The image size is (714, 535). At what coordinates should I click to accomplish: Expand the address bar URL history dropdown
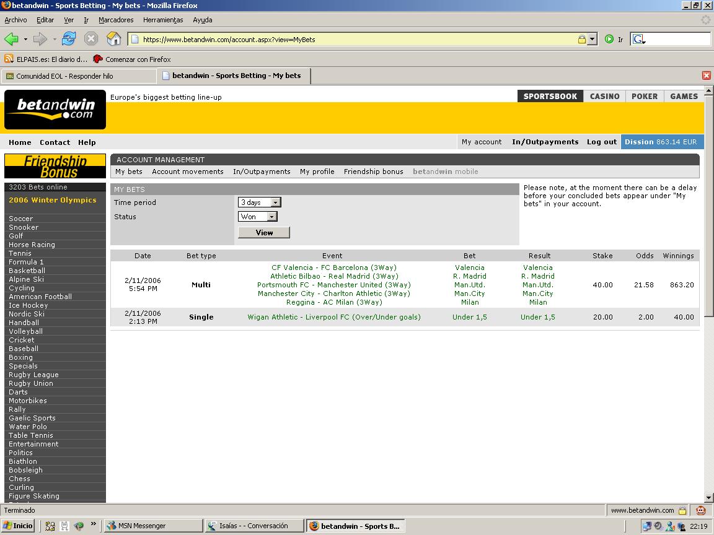coord(592,40)
